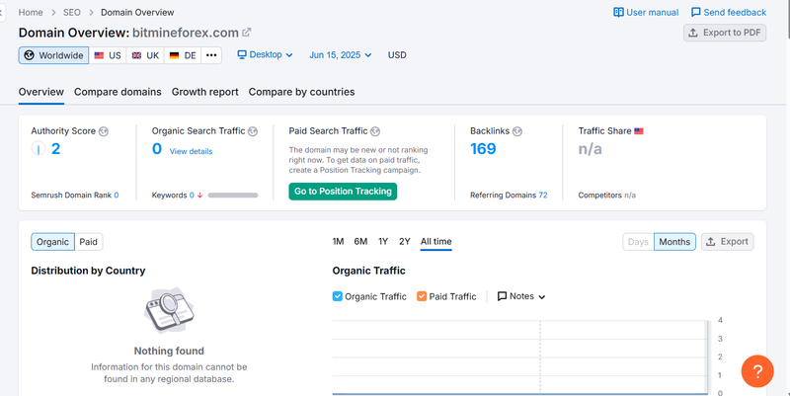Click globe icon next to Paid Search Traffic
This screenshot has width=790, height=396.
pos(375,131)
